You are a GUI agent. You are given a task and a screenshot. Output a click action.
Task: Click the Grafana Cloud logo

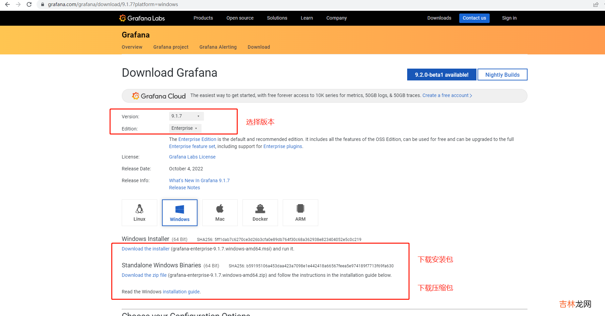[159, 96]
